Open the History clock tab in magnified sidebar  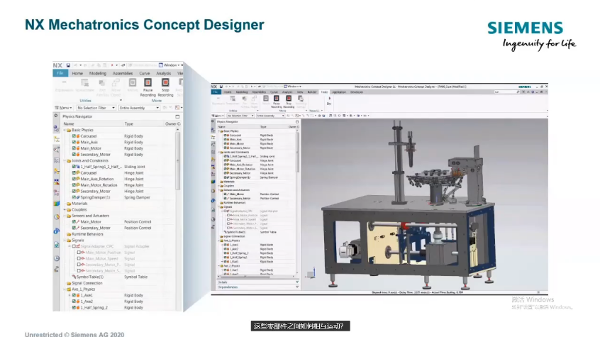pos(56,258)
